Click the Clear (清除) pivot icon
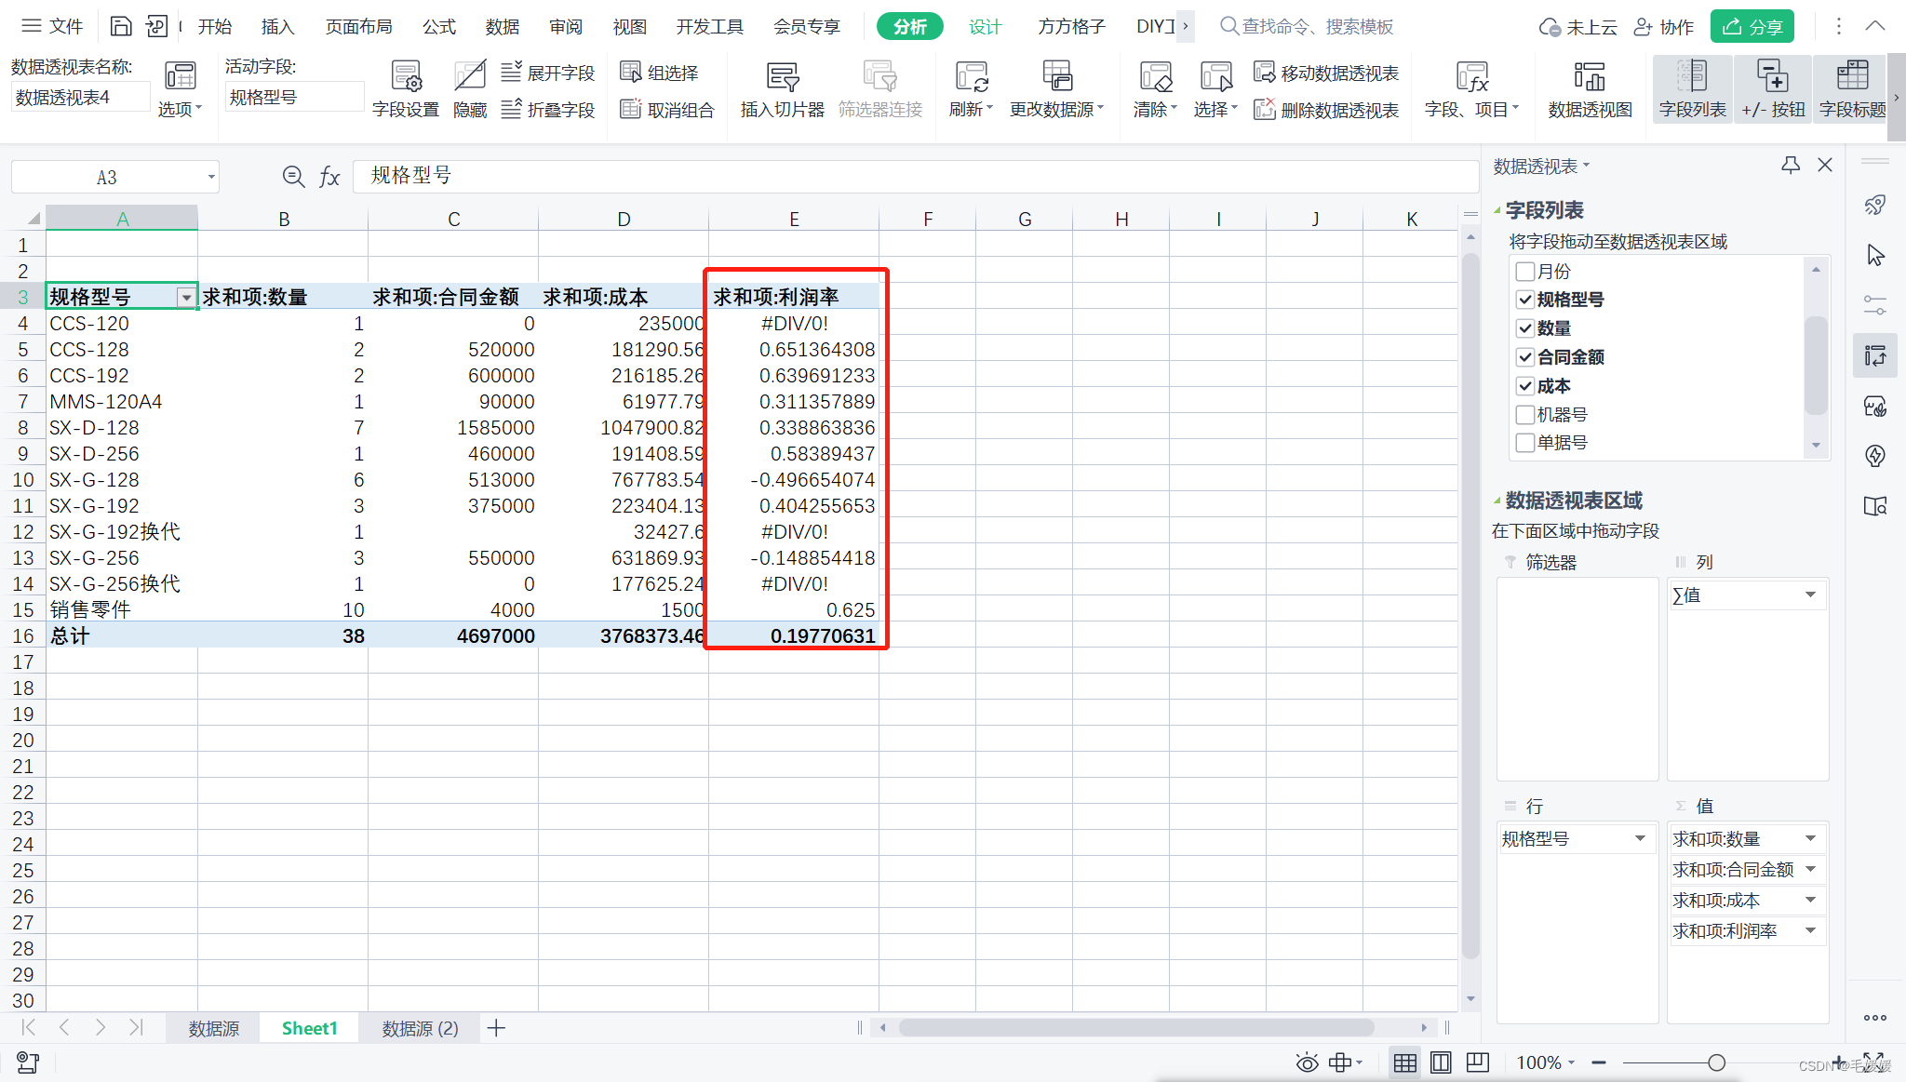The image size is (1906, 1082). pos(1155,90)
